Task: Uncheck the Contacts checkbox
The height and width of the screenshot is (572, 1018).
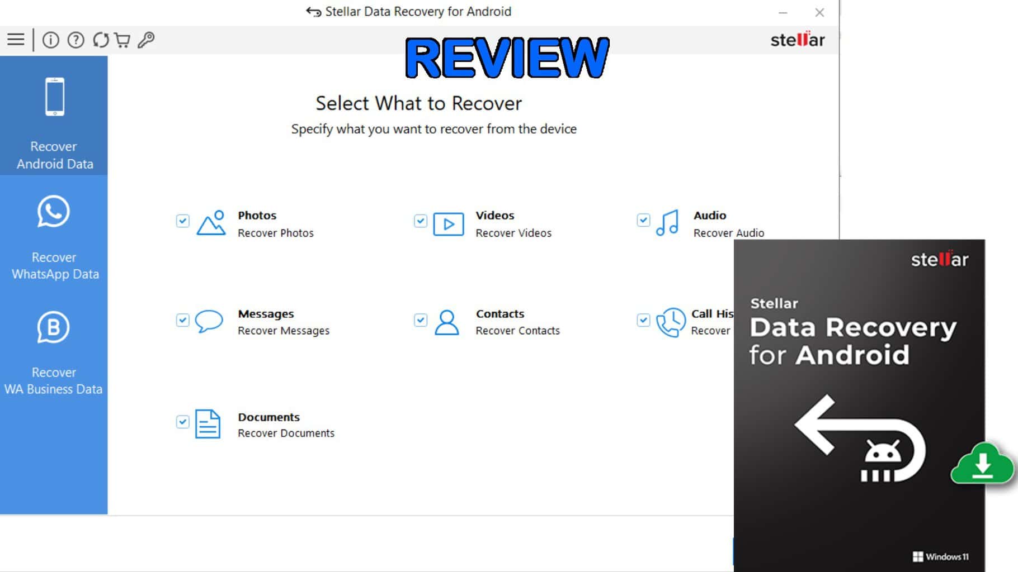Action: pos(421,320)
